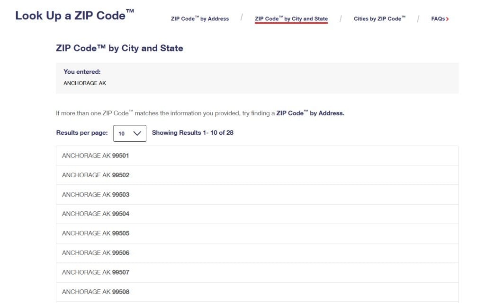Choose the ANCHORAGE AK 99502 row

tap(257, 175)
